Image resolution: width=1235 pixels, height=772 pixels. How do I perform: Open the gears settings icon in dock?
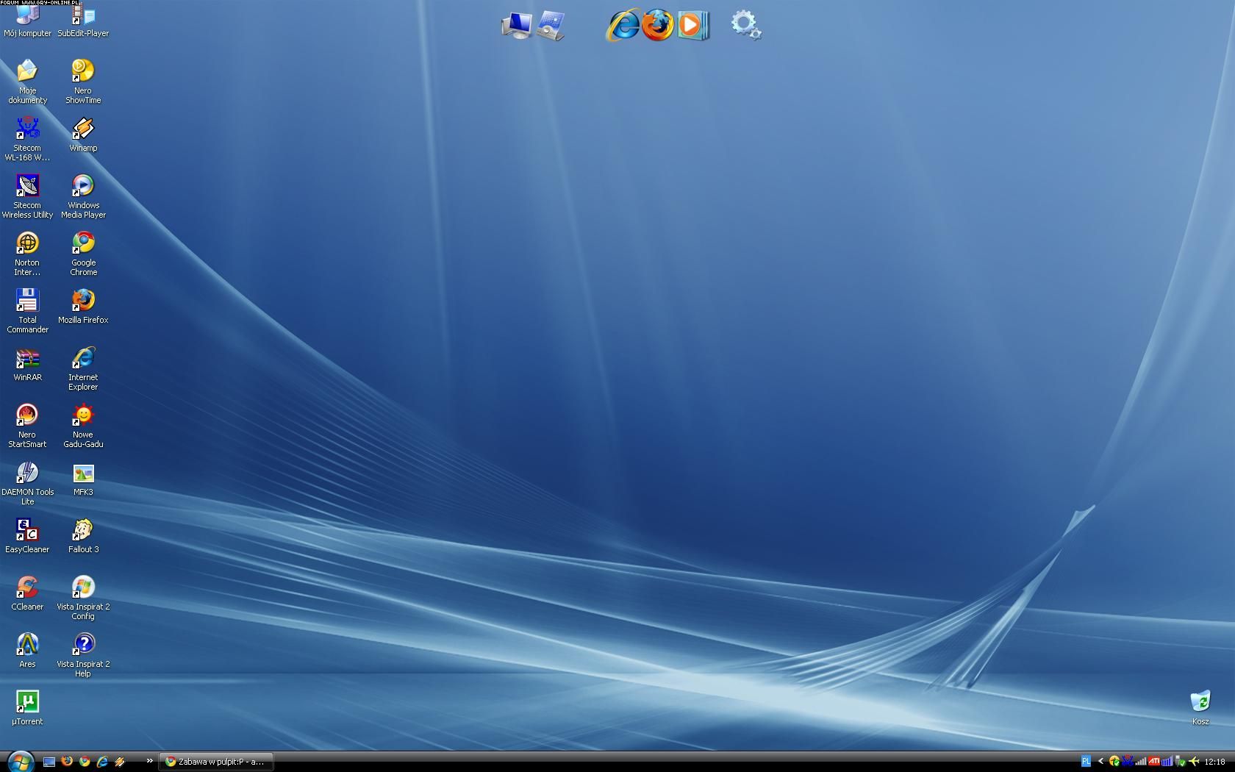pos(745,25)
